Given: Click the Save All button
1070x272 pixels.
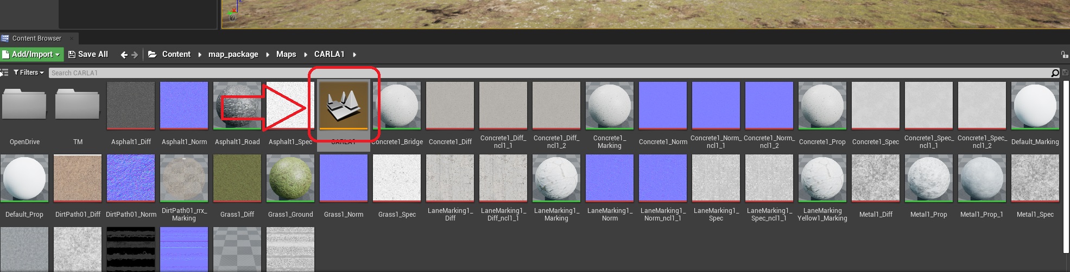Looking at the screenshot, I should pyautogui.click(x=88, y=54).
